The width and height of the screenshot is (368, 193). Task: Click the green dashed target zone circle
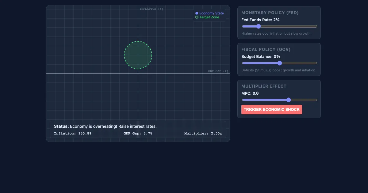coord(138,55)
